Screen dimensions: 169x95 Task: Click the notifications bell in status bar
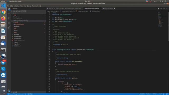click(x=167, y=94)
